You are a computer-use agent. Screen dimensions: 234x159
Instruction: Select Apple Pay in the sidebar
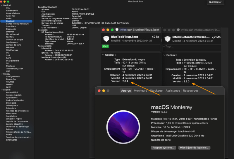[x=11, y=16]
